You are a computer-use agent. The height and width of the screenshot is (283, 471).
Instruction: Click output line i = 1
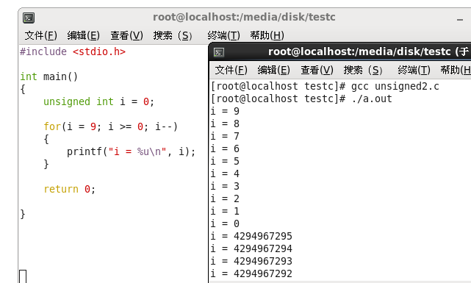click(x=225, y=212)
